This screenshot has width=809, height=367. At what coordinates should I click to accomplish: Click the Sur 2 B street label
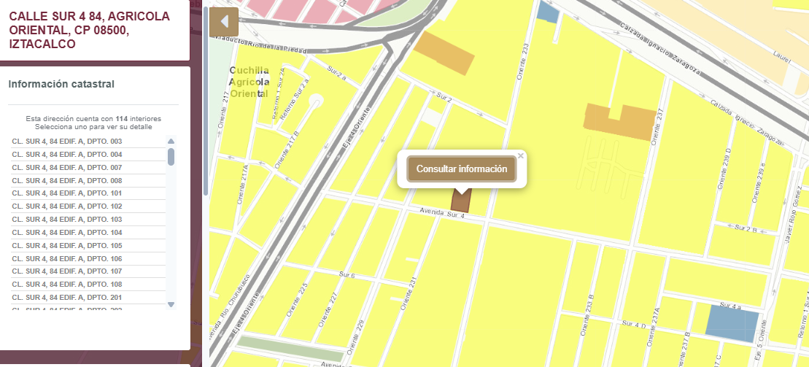745,228
